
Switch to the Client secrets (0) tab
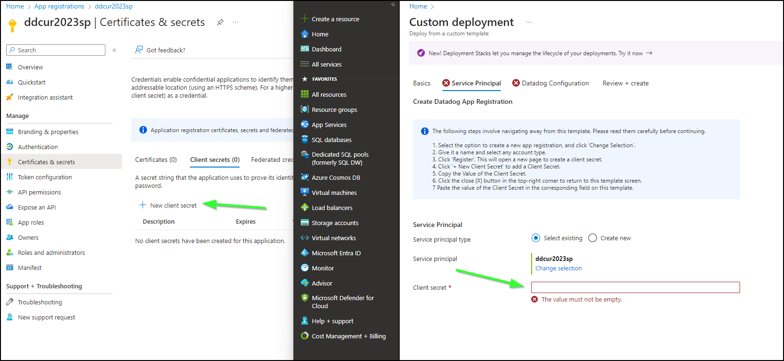(x=215, y=160)
